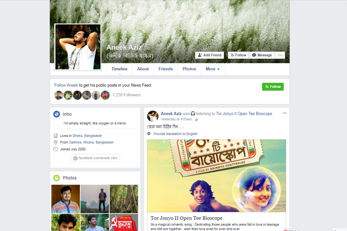Switch to the Timeline tab

point(120,69)
